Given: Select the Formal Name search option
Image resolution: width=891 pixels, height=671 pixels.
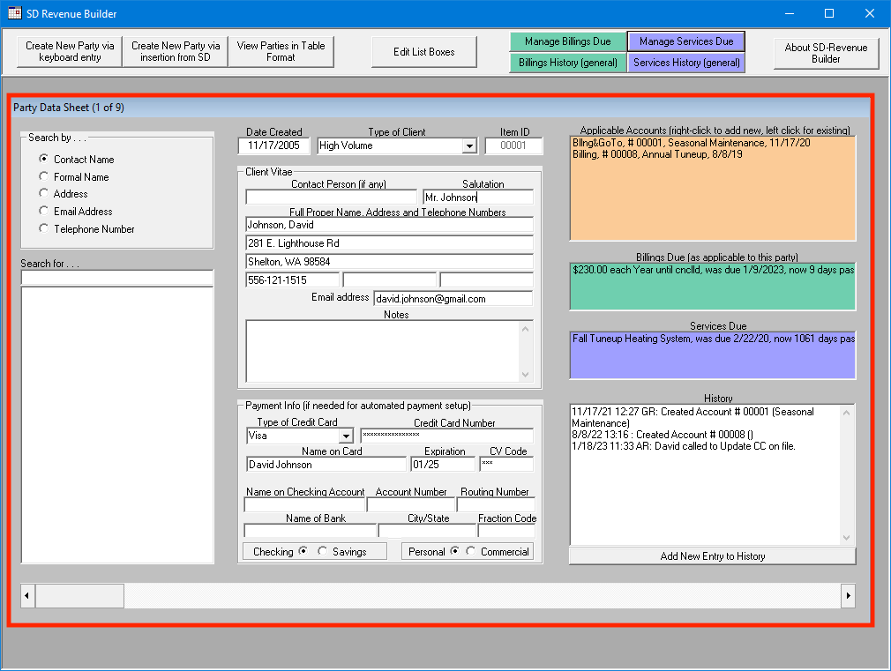Looking at the screenshot, I should point(44,177).
